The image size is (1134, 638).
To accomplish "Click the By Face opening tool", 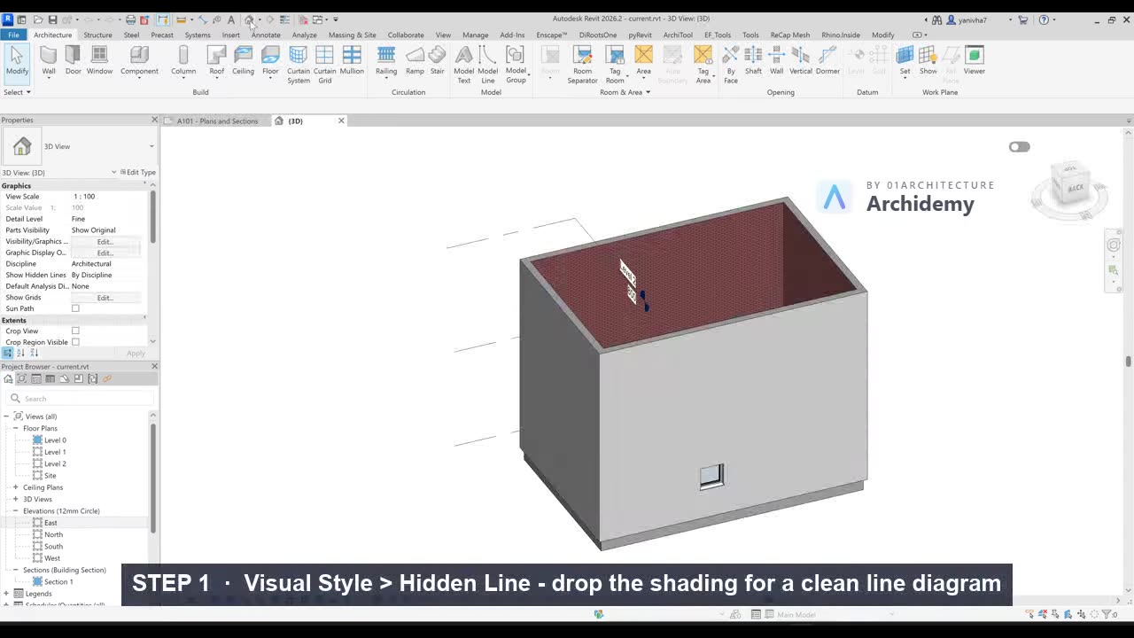I will point(730,65).
